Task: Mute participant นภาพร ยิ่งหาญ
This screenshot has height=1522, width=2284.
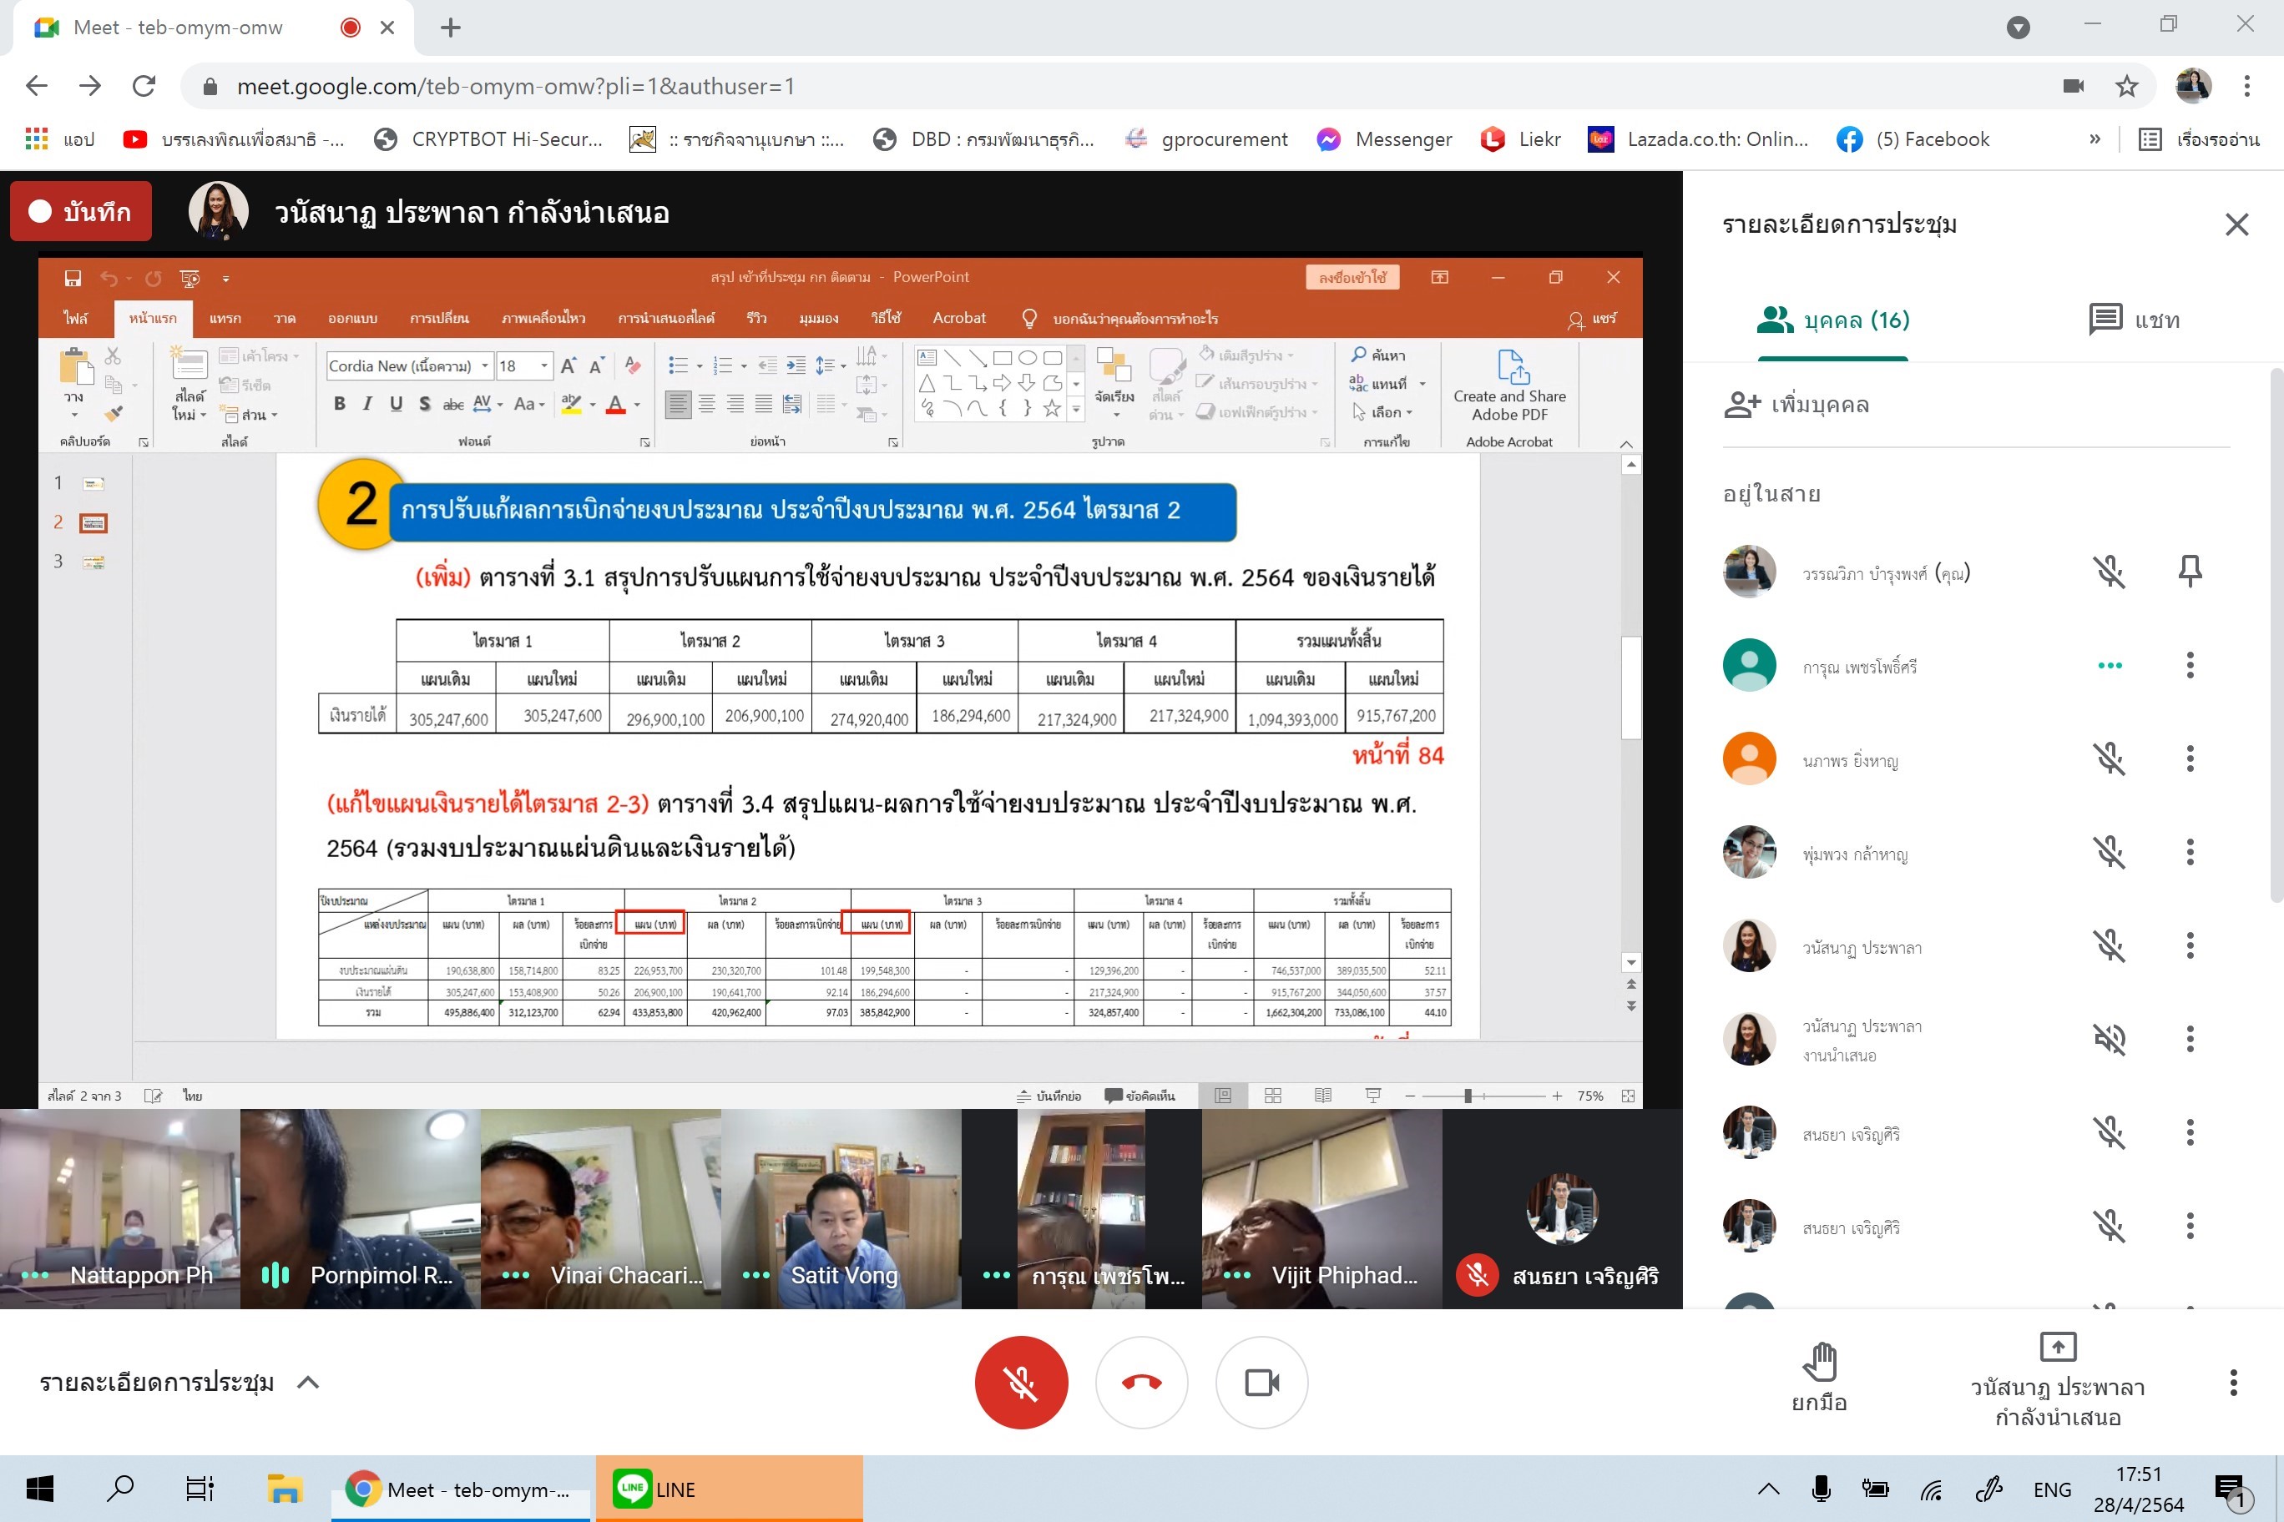Action: pos(2108,759)
